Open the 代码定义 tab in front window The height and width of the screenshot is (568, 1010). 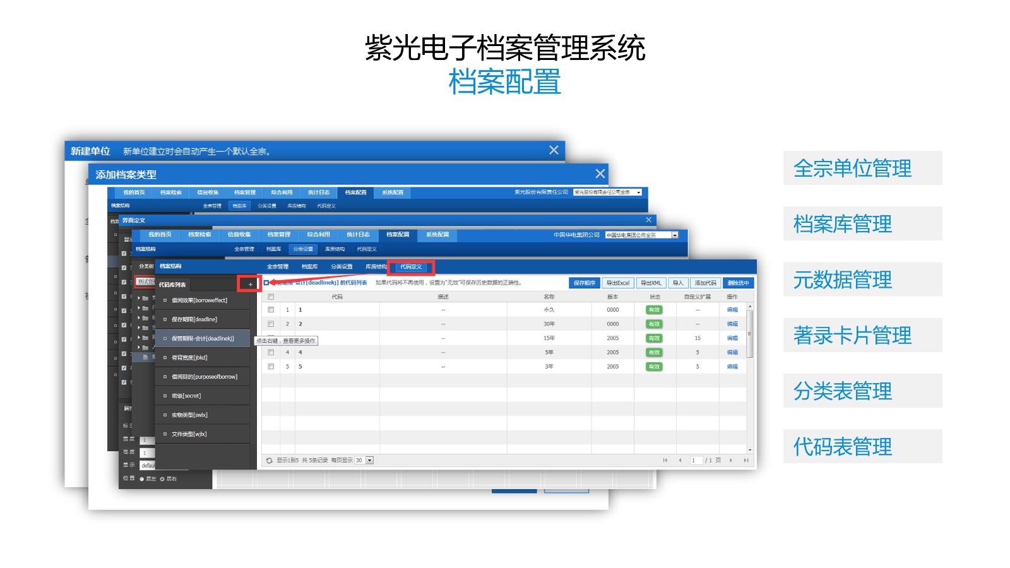coord(411,267)
